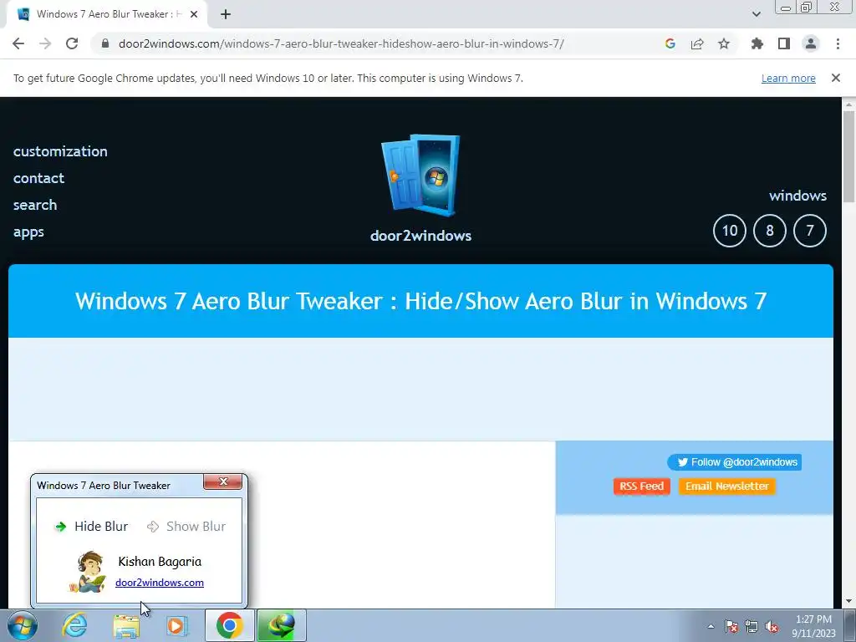
Task: Show hidden tray icons arrow
Action: click(x=711, y=626)
